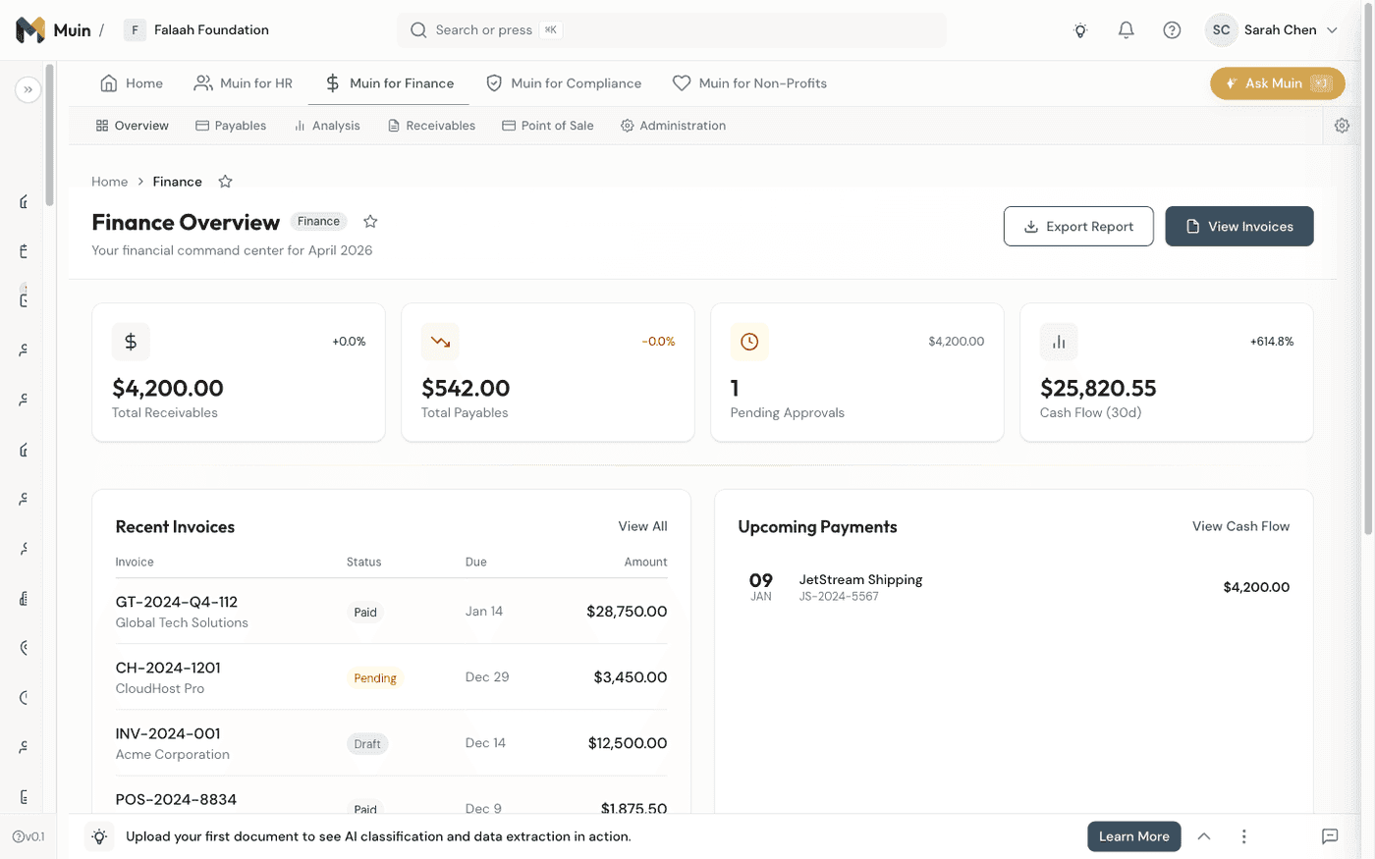Click the notifications bell icon

coord(1126,30)
